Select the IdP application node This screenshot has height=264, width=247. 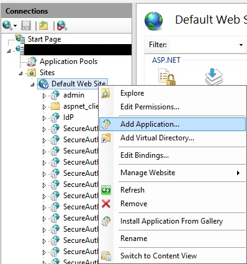coord(68,117)
